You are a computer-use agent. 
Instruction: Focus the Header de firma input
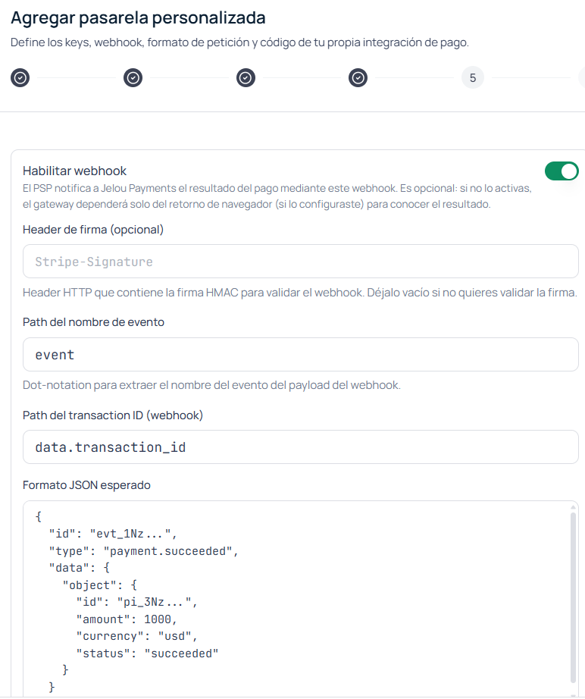pos(300,262)
